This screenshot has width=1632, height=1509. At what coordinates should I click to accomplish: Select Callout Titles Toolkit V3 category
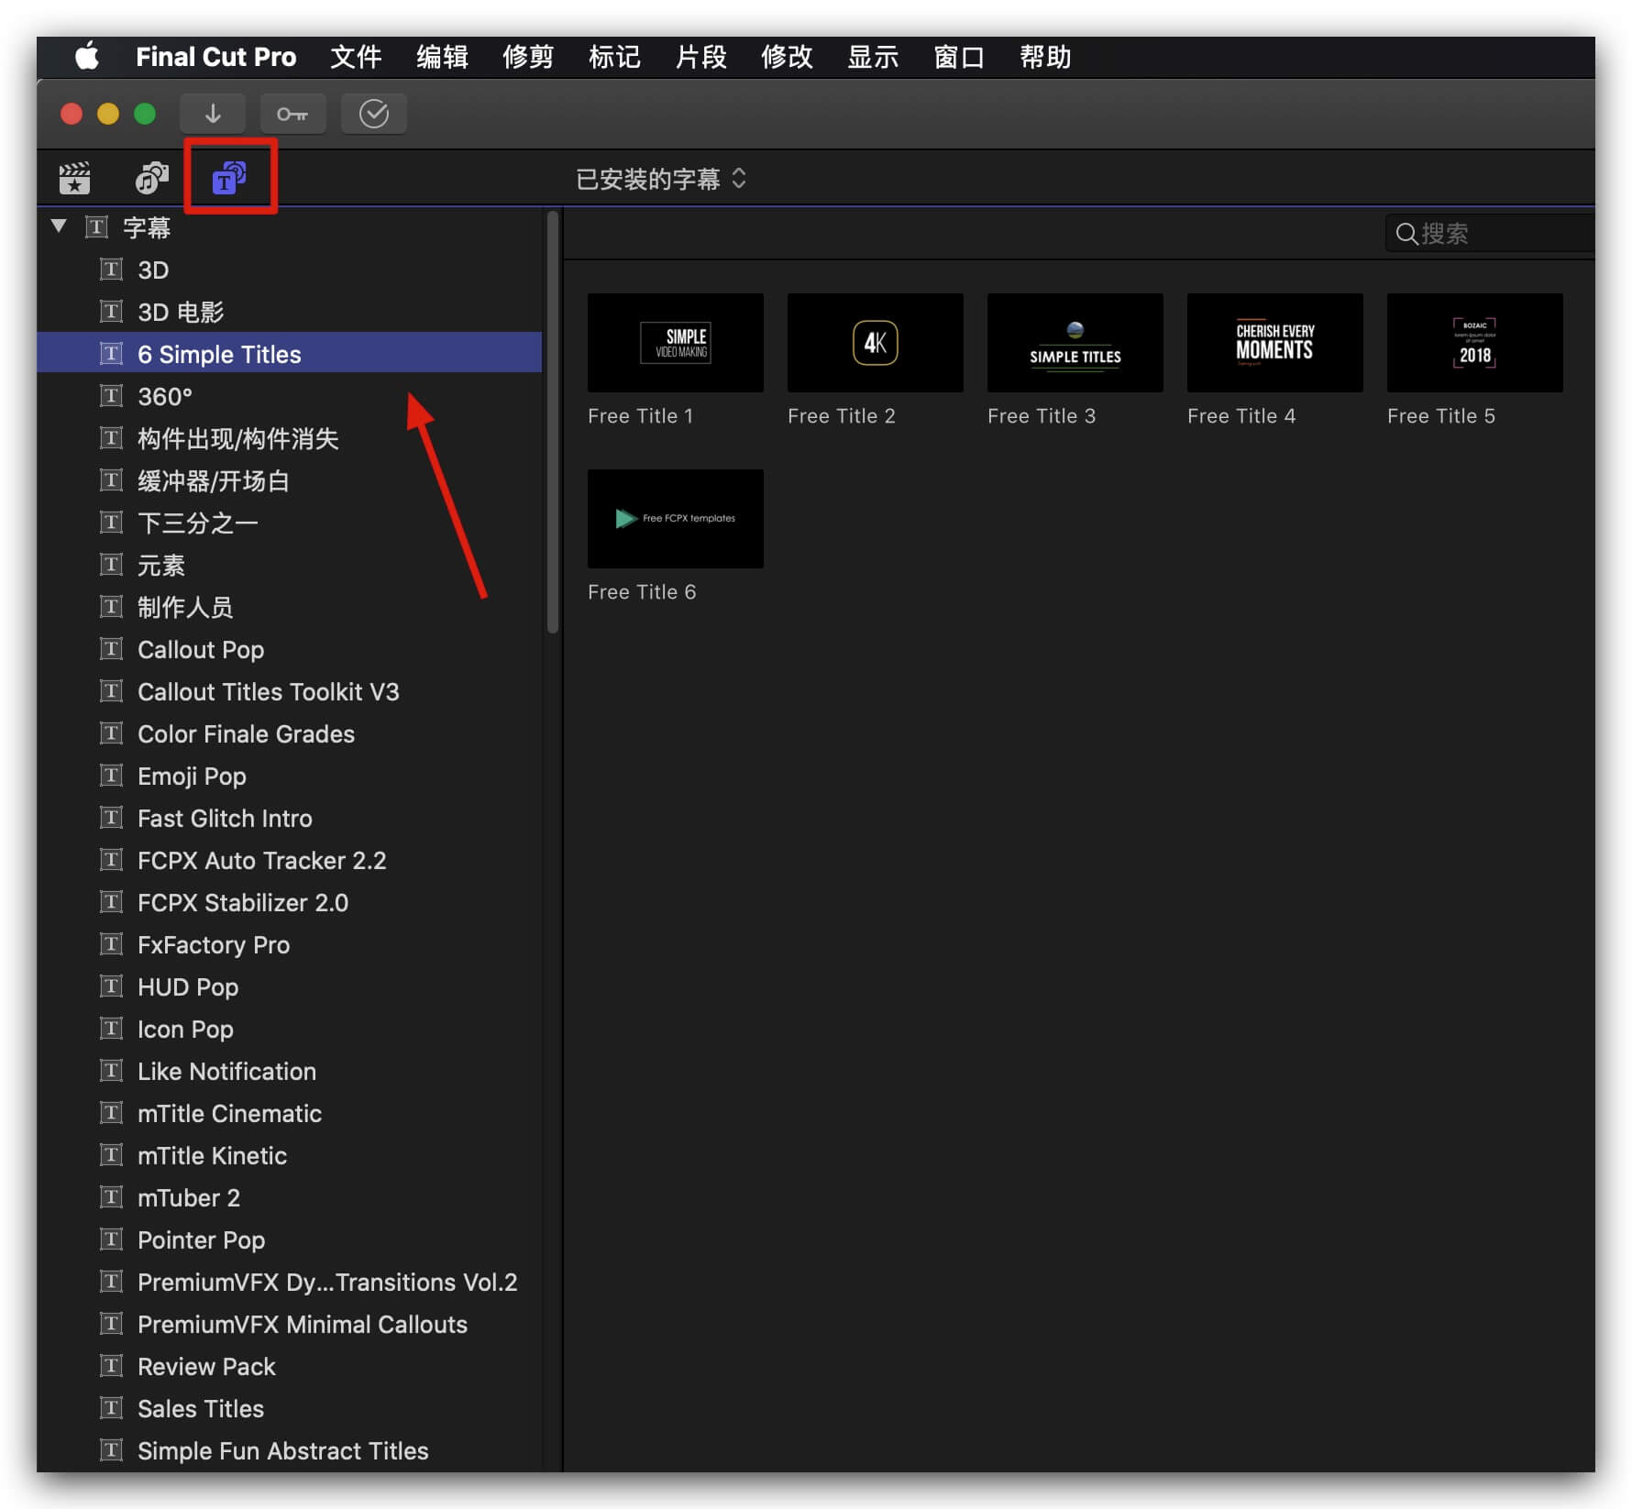(291, 691)
